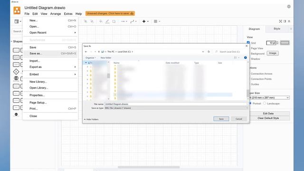304x171 pixels.
Task: Switch to the Style tab
Action: tap(277, 28)
